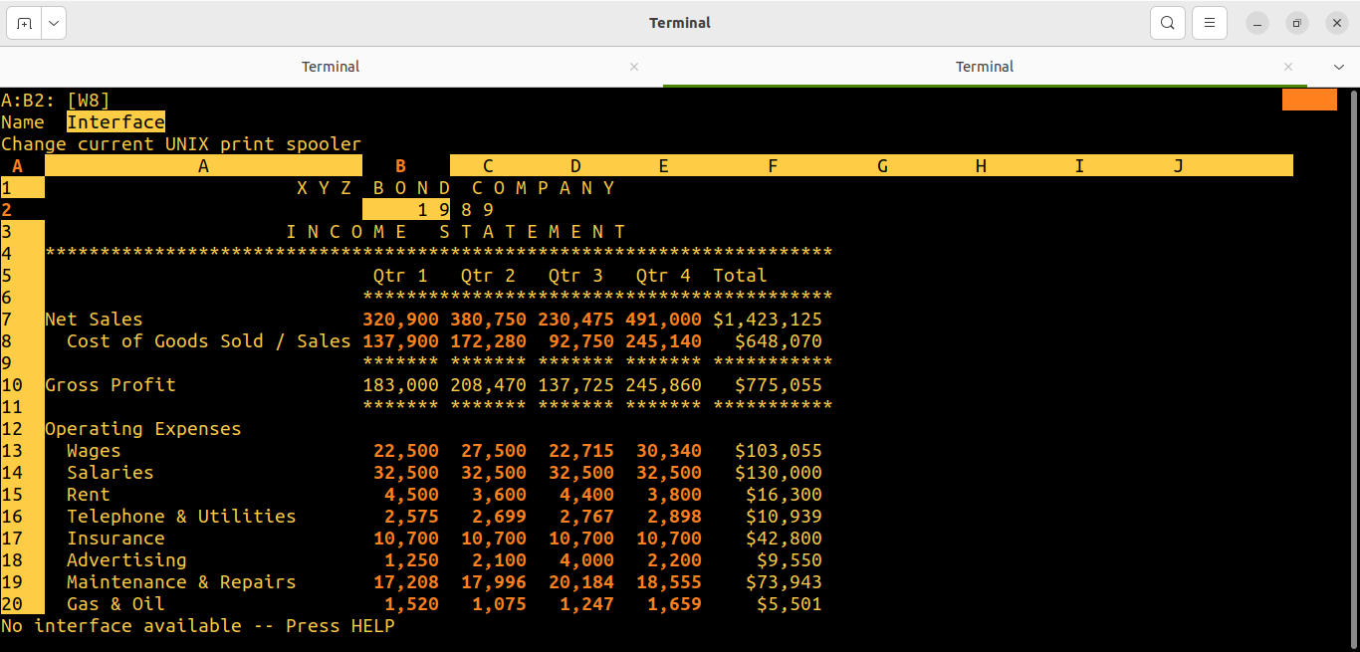Select column header B
Screen dimensions: 1360x652
[x=401, y=166]
